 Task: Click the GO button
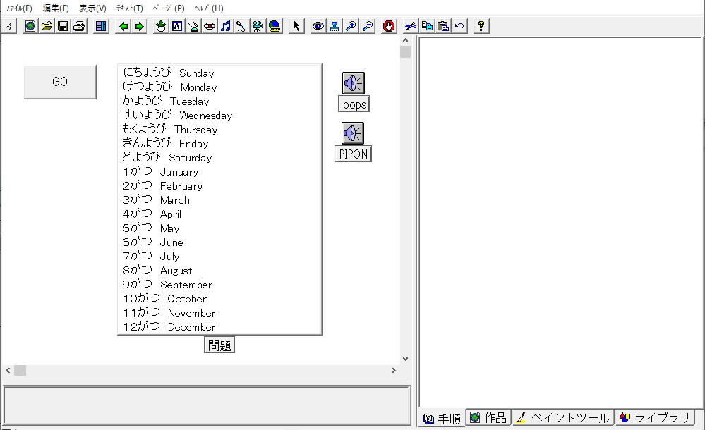60,82
